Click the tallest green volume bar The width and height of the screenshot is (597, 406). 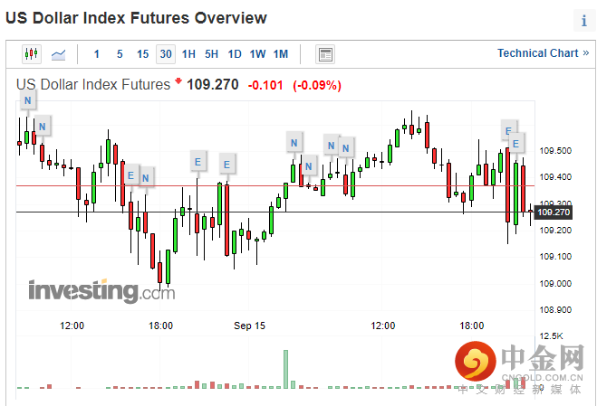click(x=285, y=369)
